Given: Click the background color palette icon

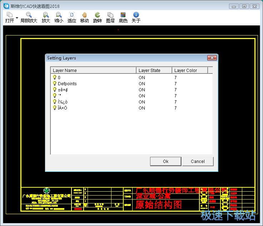Looking at the screenshot, I should [123, 15].
